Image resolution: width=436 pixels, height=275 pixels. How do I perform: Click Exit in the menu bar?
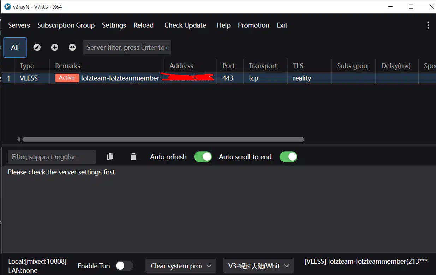(282, 25)
